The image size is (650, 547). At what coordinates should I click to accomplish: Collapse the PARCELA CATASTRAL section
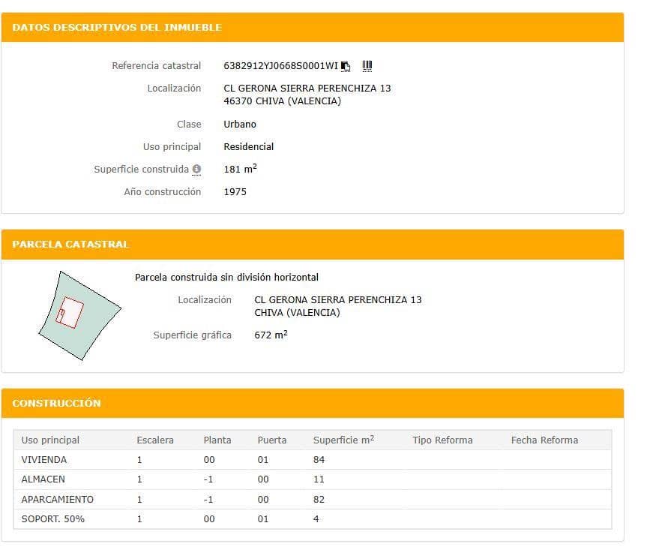67,244
